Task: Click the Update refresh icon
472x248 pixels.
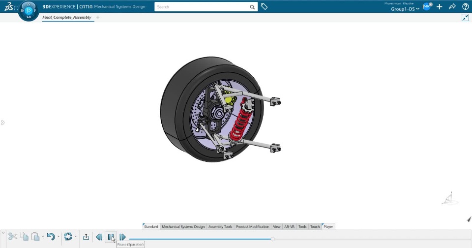Action: coord(68,237)
